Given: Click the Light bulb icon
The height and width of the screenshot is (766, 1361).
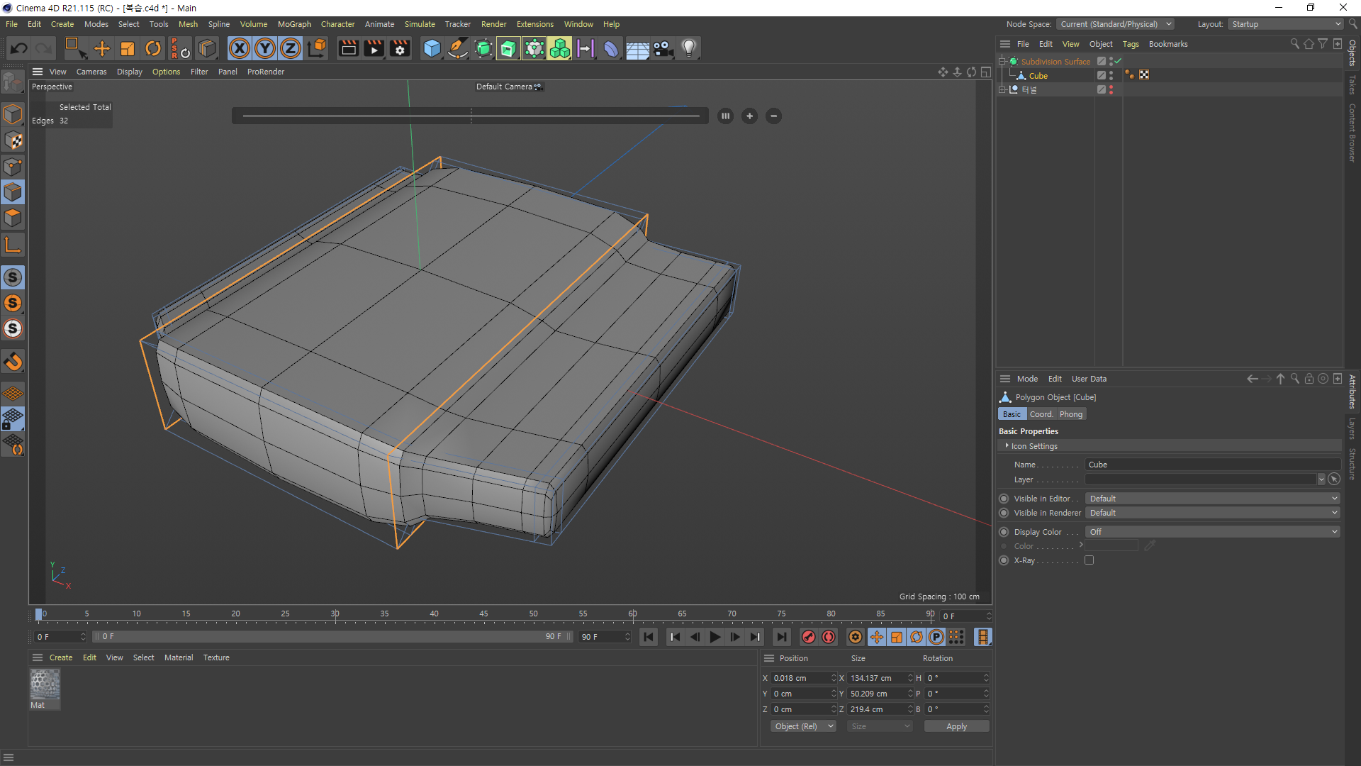Looking at the screenshot, I should pyautogui.click(x=688, y=48).
